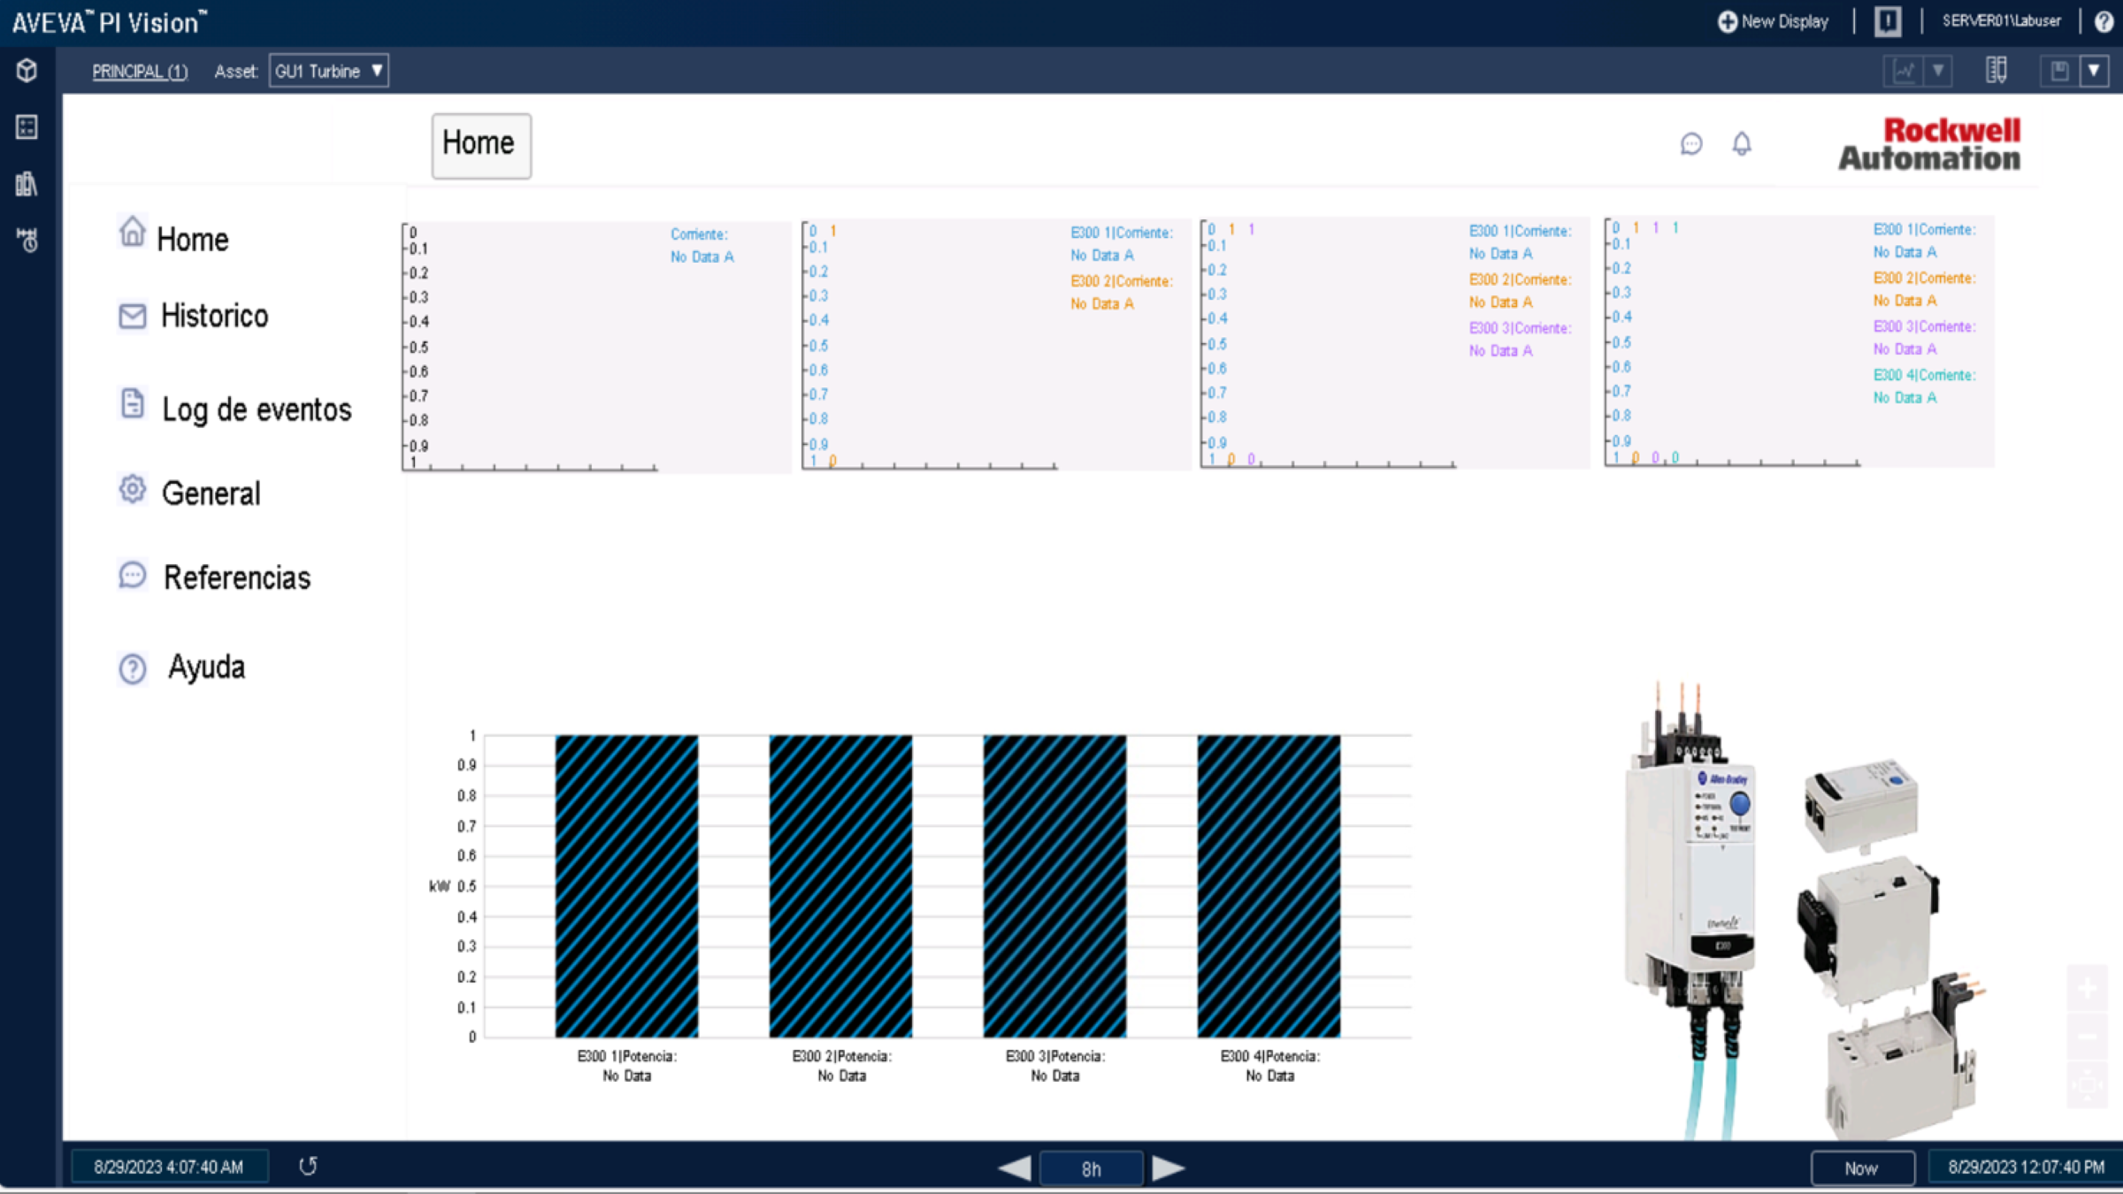
Task: Edit end time 8/29/2023 12:07:40 PM
Action: point(2026,1167)
